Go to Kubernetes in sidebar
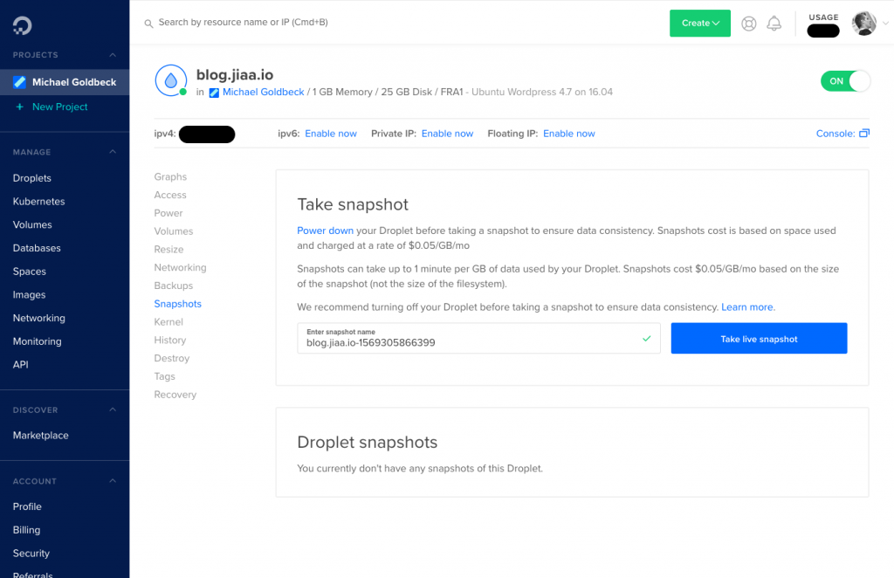Image resolution: width=894 pixels, height=578 pixels. click(38, 201)
